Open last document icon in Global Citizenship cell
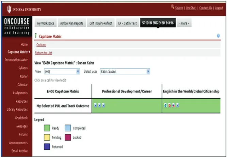This screenshot has width=228, height=159. click(x=178, y=105)
